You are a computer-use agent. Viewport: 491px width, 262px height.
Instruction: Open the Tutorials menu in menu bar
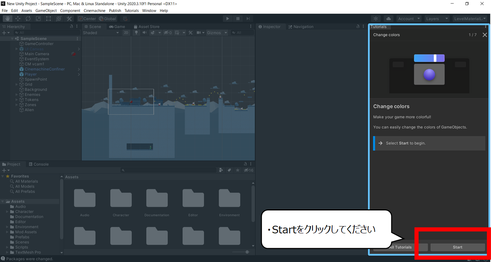point(132,11)
